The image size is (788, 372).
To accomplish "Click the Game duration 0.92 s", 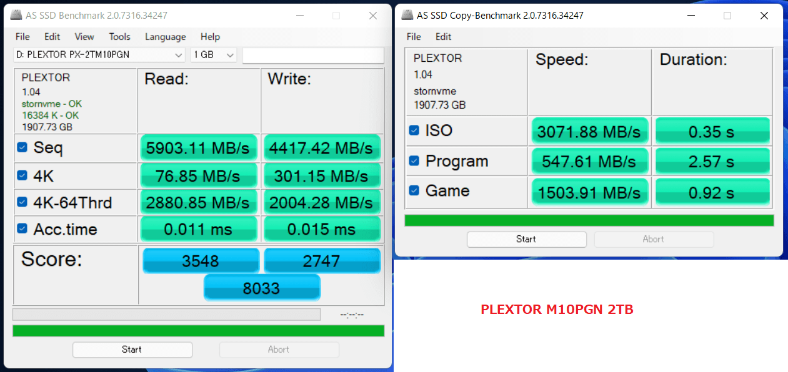I will (x=713, y=192).
